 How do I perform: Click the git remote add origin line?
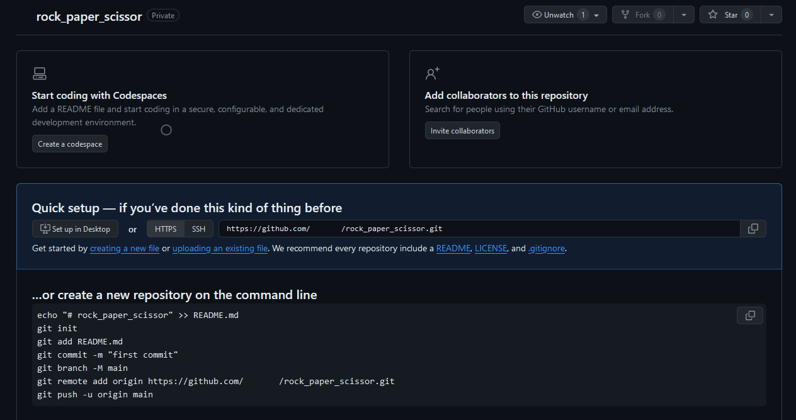[x=216, y=381]
